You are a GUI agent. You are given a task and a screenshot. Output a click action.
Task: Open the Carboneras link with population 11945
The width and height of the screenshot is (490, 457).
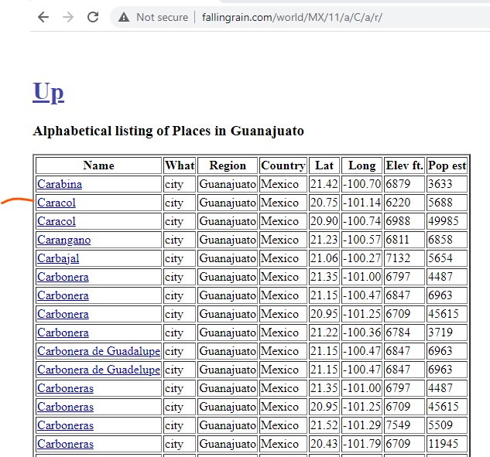(65, 444)
